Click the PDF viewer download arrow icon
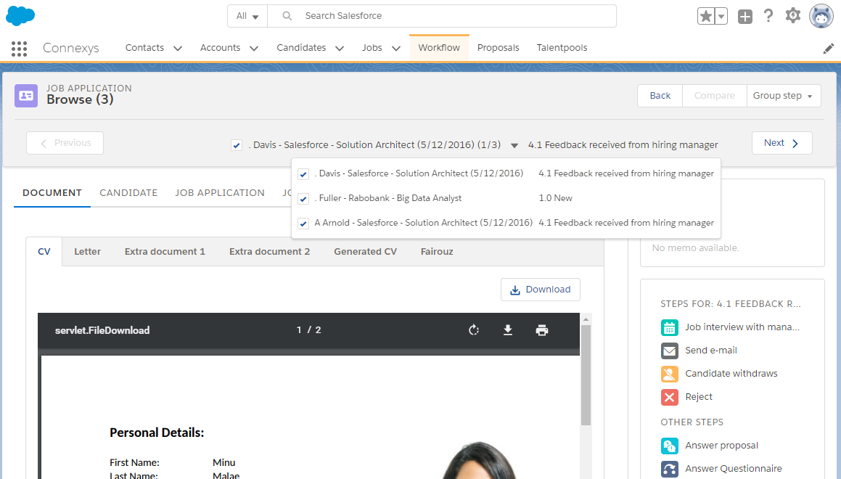 coord(508,330)
